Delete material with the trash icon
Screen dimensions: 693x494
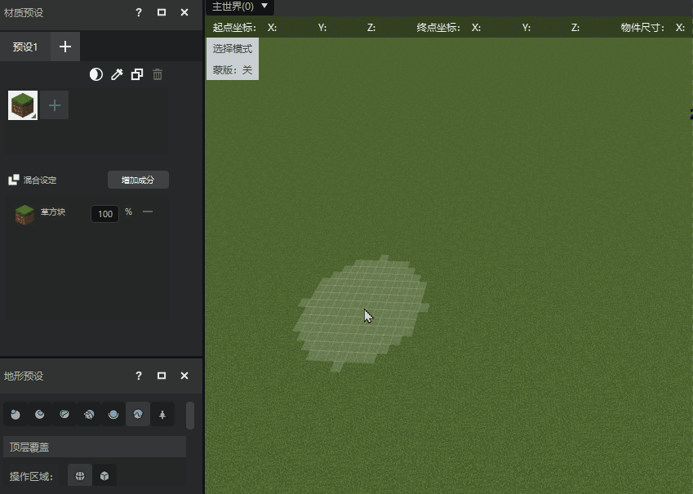point(158,74)
